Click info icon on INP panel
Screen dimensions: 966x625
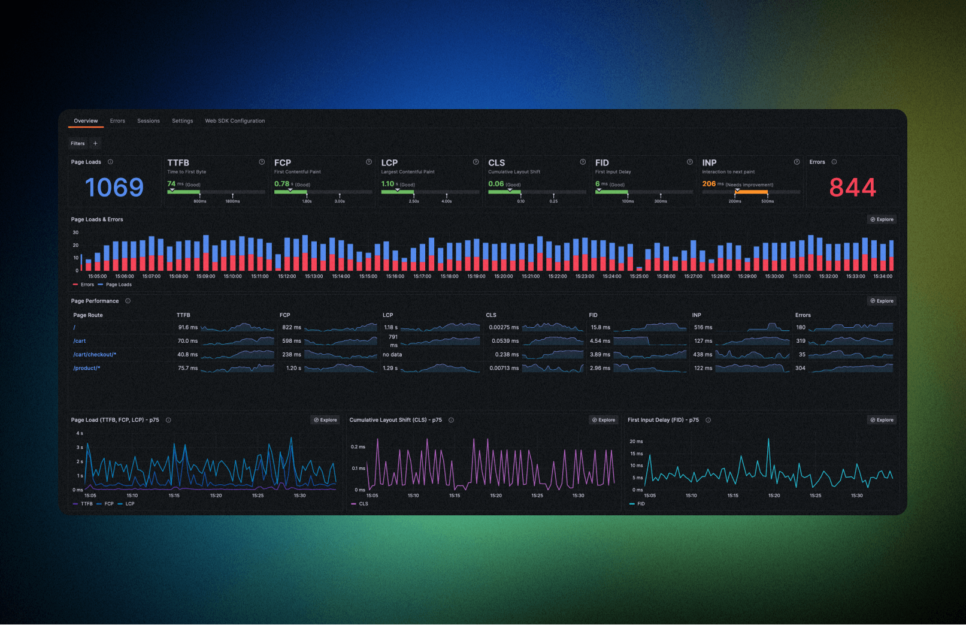coord(797,162)
